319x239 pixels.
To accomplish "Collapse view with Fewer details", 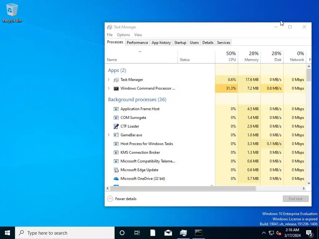I will point(122,199).
